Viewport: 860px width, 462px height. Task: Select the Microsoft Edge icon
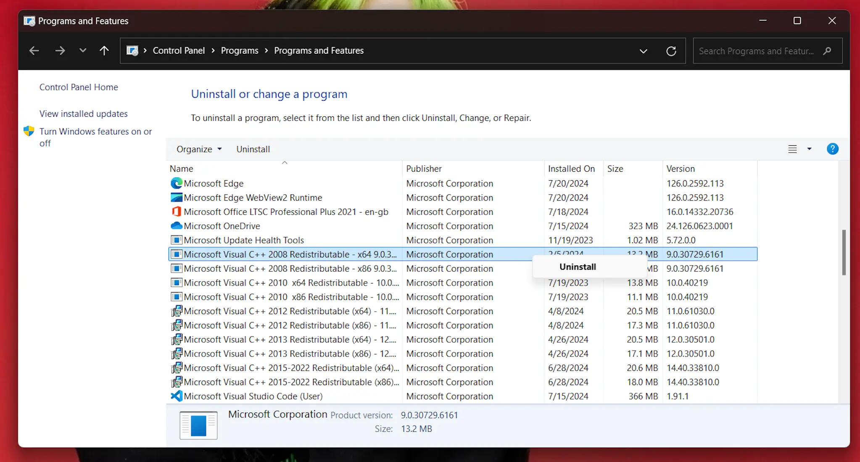coord(177,183)
